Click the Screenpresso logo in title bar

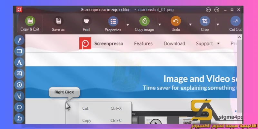(x=19, y=10)
